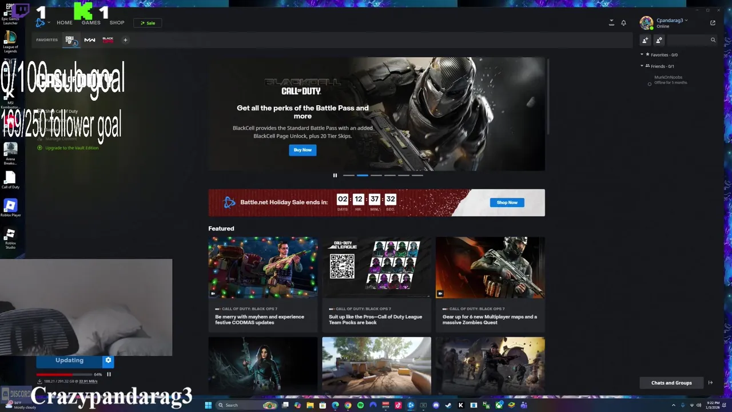The width and height of the screenshot is (732, 412).
Task: Collapse social panel arrow beside Chats and Groups
Action: (710, 383)
